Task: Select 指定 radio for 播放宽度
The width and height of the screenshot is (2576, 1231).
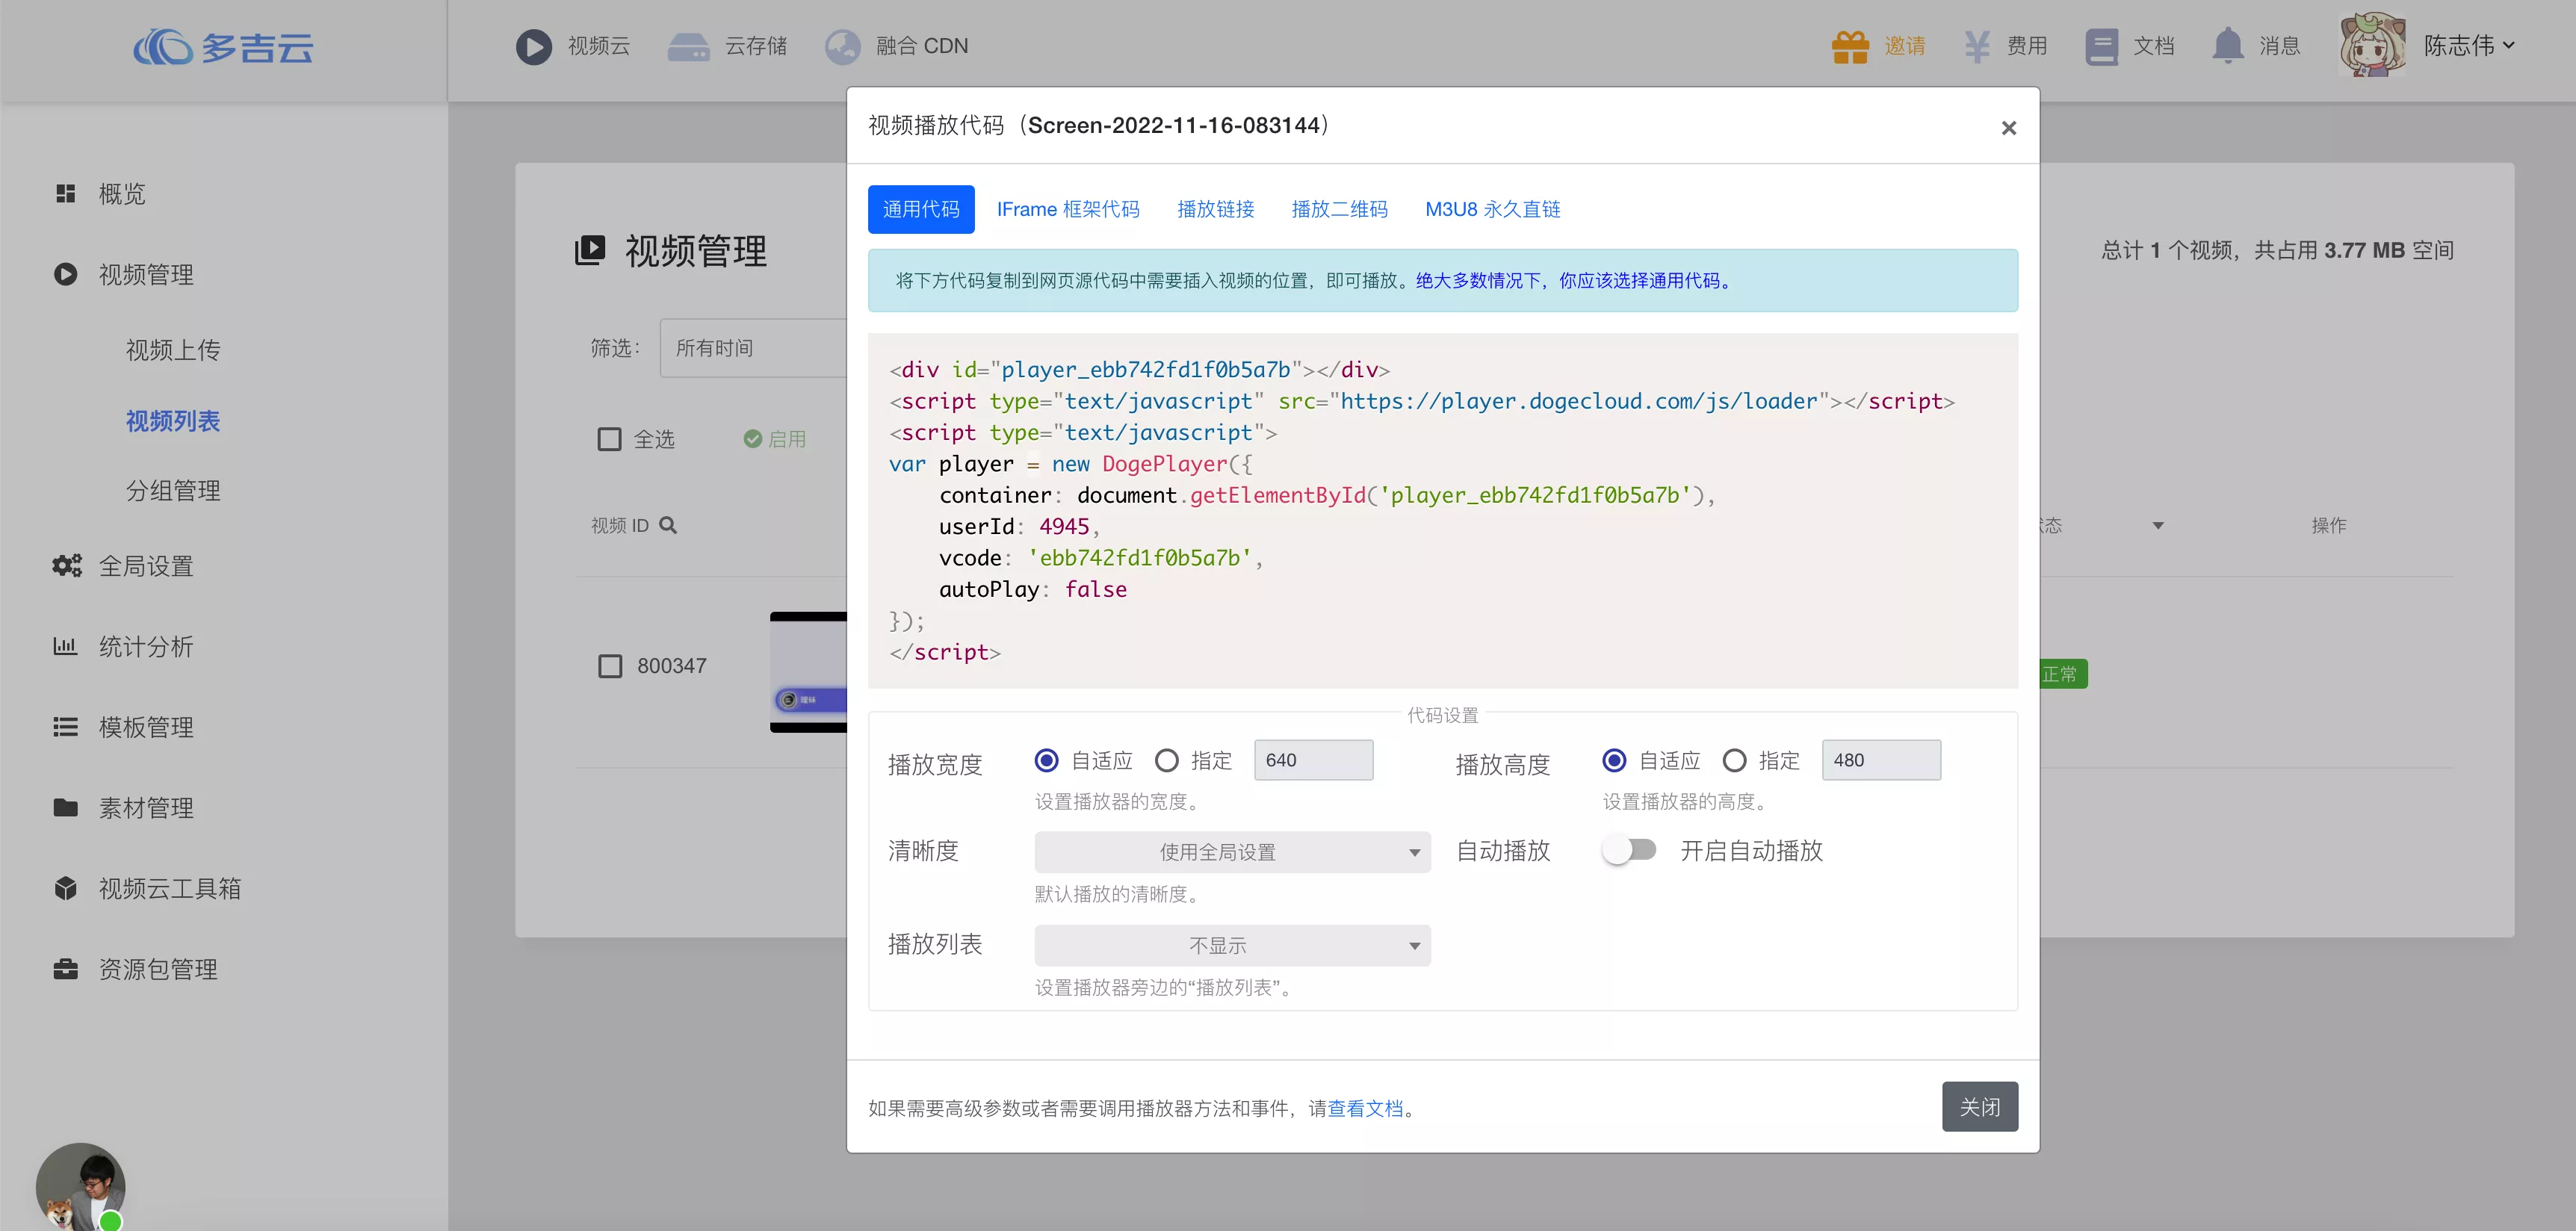Action: [x=1166, y=761]
